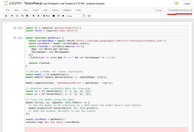Interrupt the kernel with stop icon
The width and height of the screenshot is (194, 132).
coord(54,16)
